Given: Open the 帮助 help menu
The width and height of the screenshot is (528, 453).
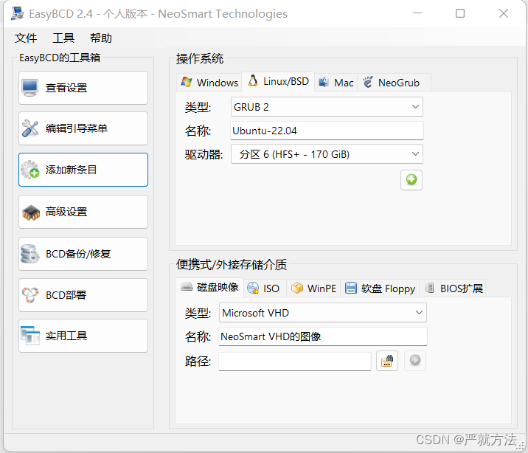Looking at the screenshot, I should pos(101,38).
